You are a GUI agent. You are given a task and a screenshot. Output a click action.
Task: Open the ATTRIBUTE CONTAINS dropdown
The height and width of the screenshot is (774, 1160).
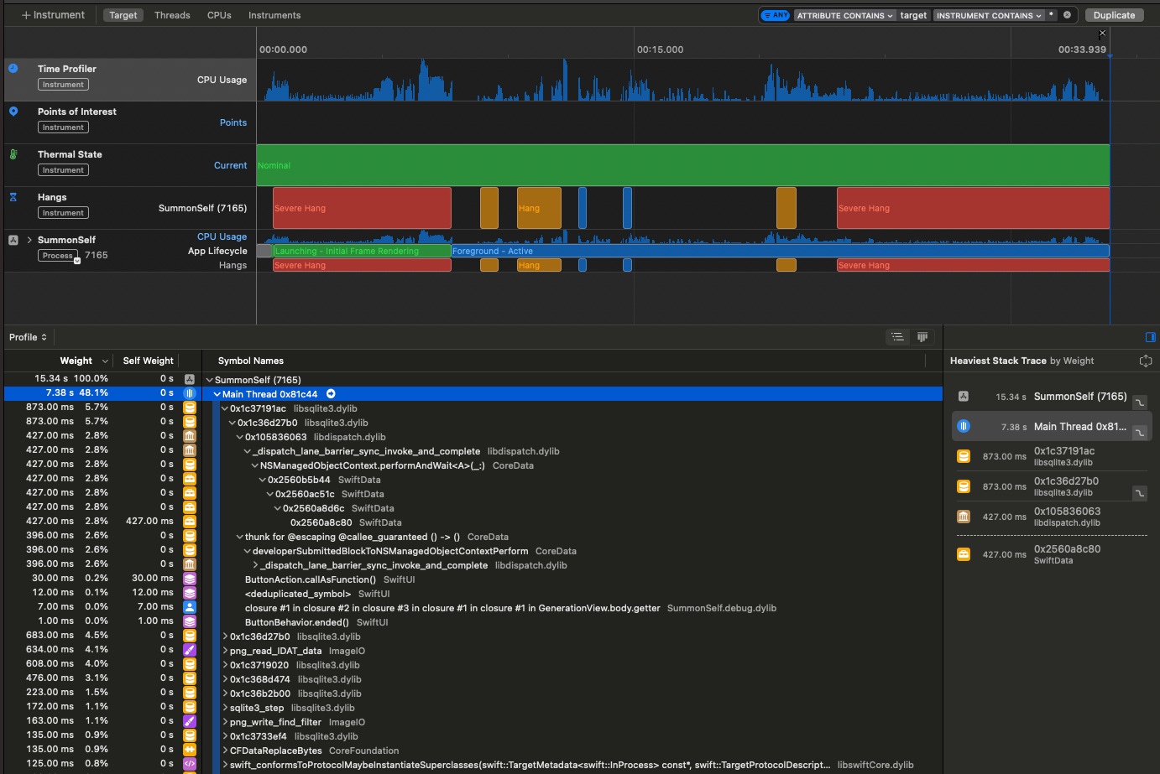tap(844, 15)
